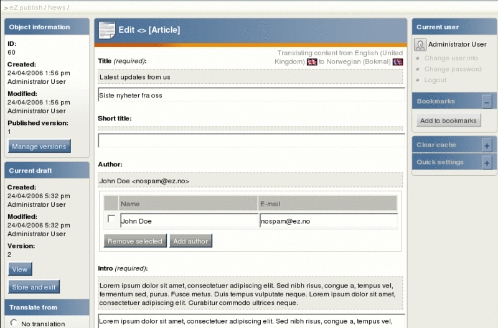Select the No translation radio button

point(13,322)
